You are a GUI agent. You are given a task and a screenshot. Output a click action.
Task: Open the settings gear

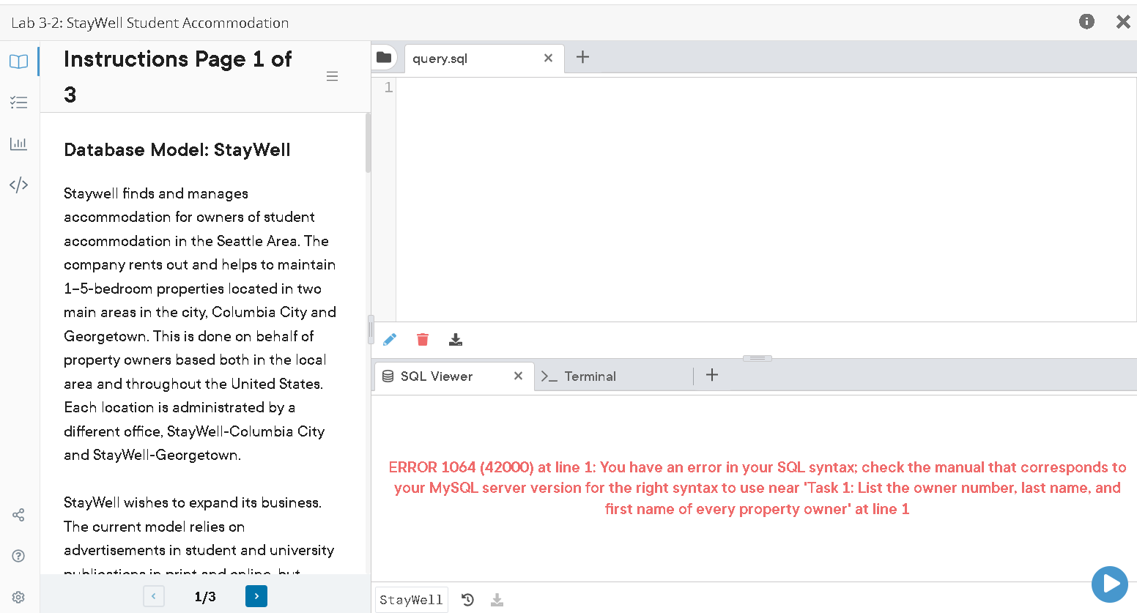18,596
